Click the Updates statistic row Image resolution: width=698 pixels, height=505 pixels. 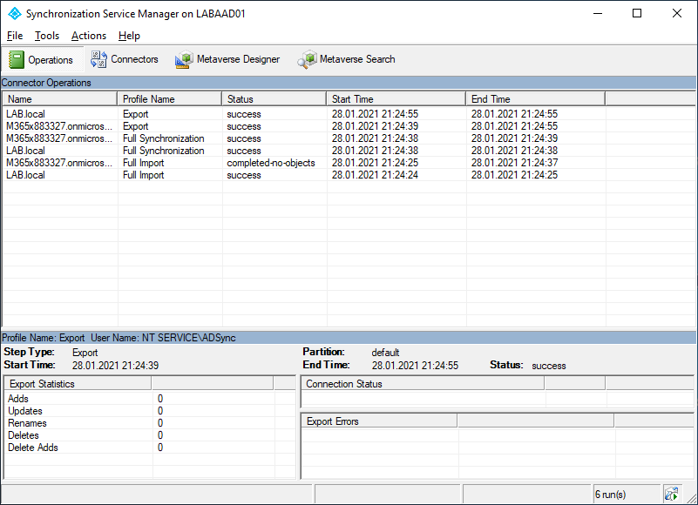tap(150, 411)
